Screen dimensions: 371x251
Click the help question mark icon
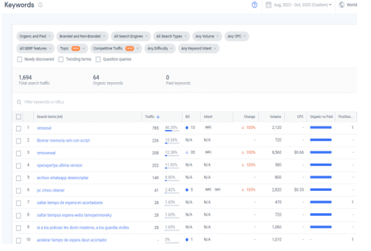pyautogui.click(x=254, y=5)
